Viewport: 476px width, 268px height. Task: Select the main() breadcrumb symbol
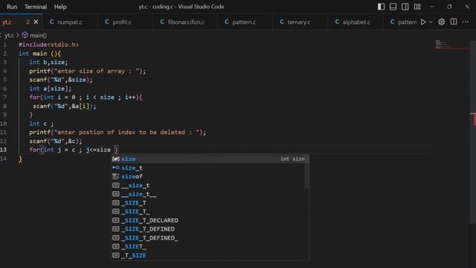pyautogui.click(x=34, y=35)
